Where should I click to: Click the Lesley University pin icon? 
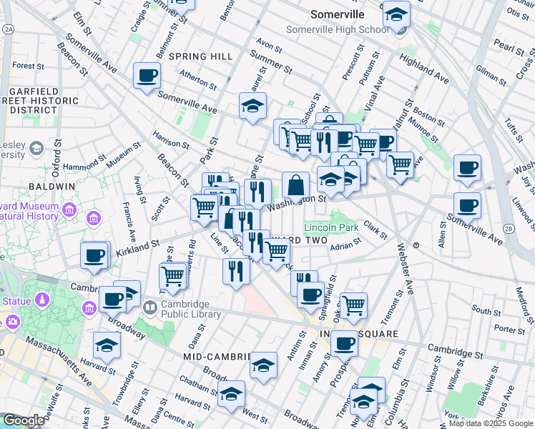tap(36, 149)
